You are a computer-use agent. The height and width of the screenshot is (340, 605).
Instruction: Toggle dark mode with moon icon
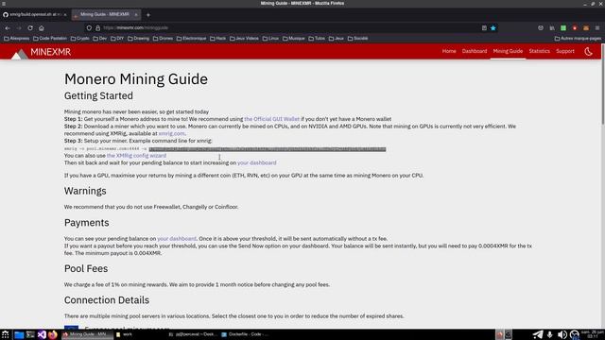588,52
